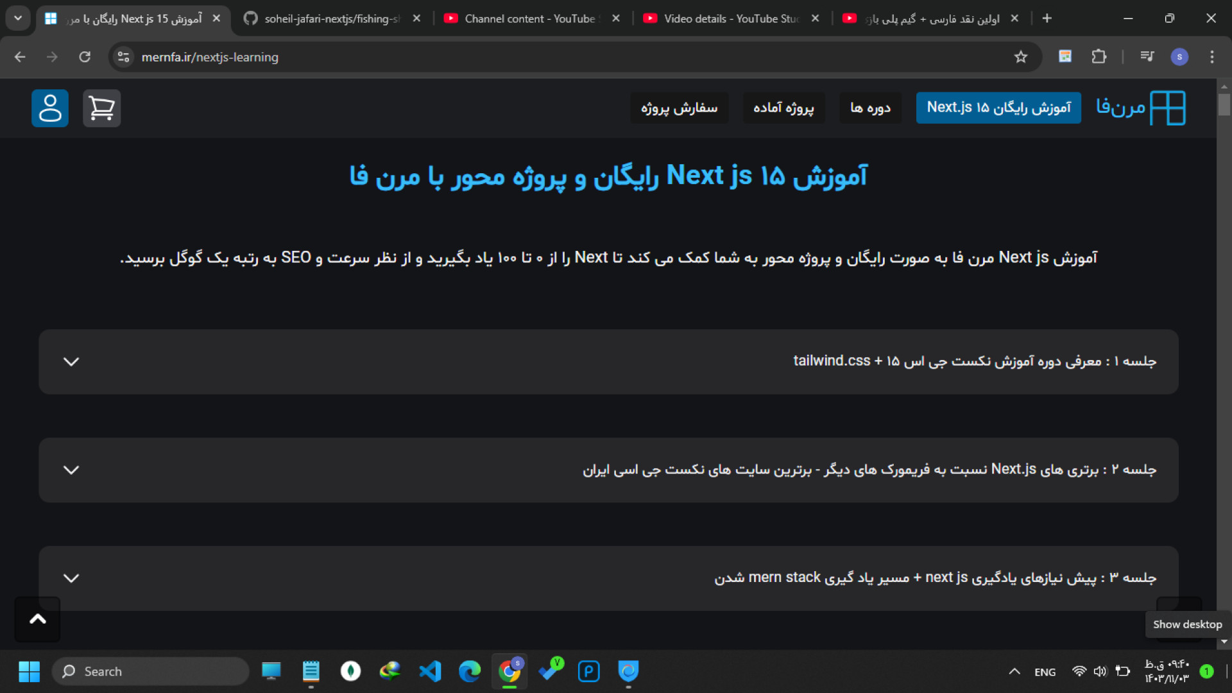This screenshot has height=693, width=1232.
Task: Show hidden system tray icons
Action: click(1014, 671)
